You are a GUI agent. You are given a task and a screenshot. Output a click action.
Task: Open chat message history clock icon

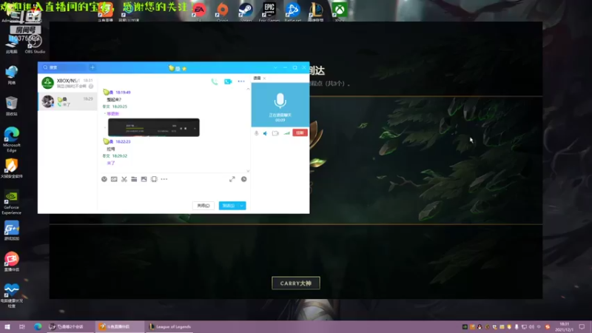click(244, 179)
